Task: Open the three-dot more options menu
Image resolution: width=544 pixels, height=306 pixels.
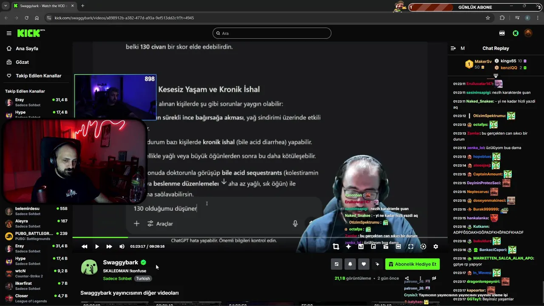Action: (420, 278)
